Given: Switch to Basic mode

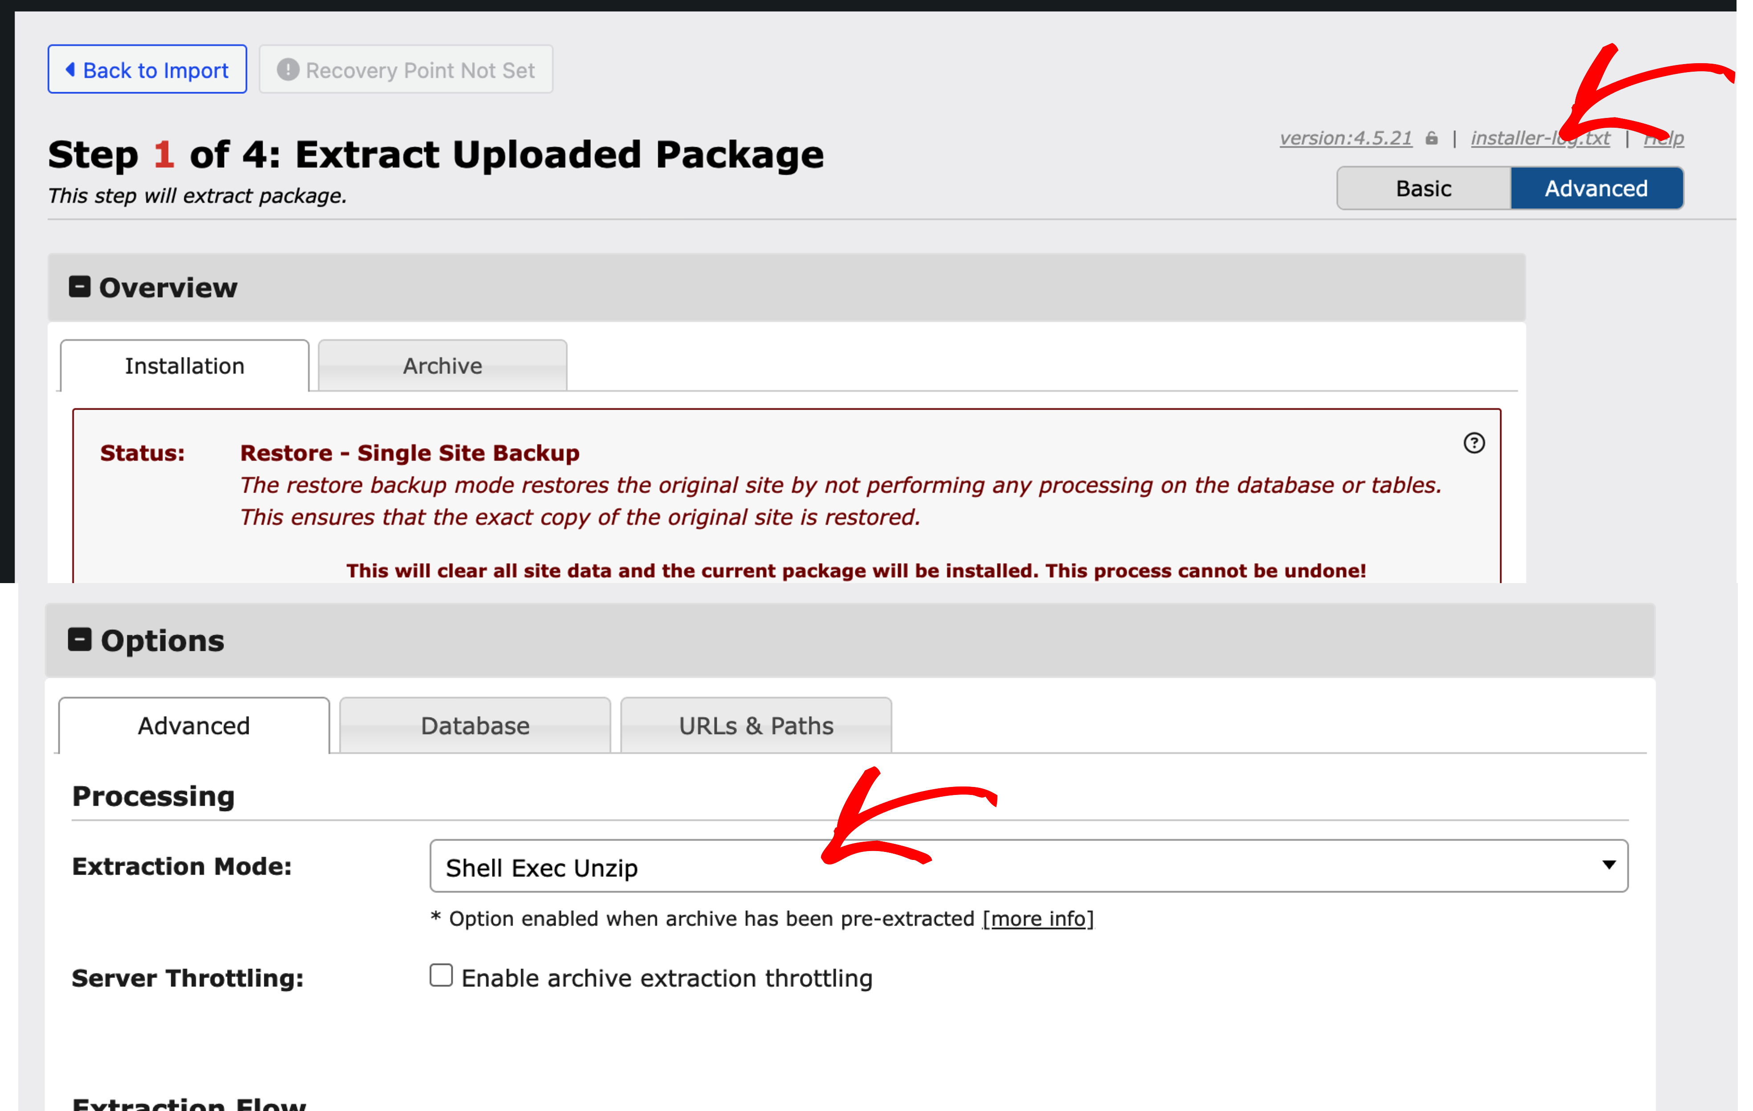Looking at the screenshot, I should (1424, 188).
